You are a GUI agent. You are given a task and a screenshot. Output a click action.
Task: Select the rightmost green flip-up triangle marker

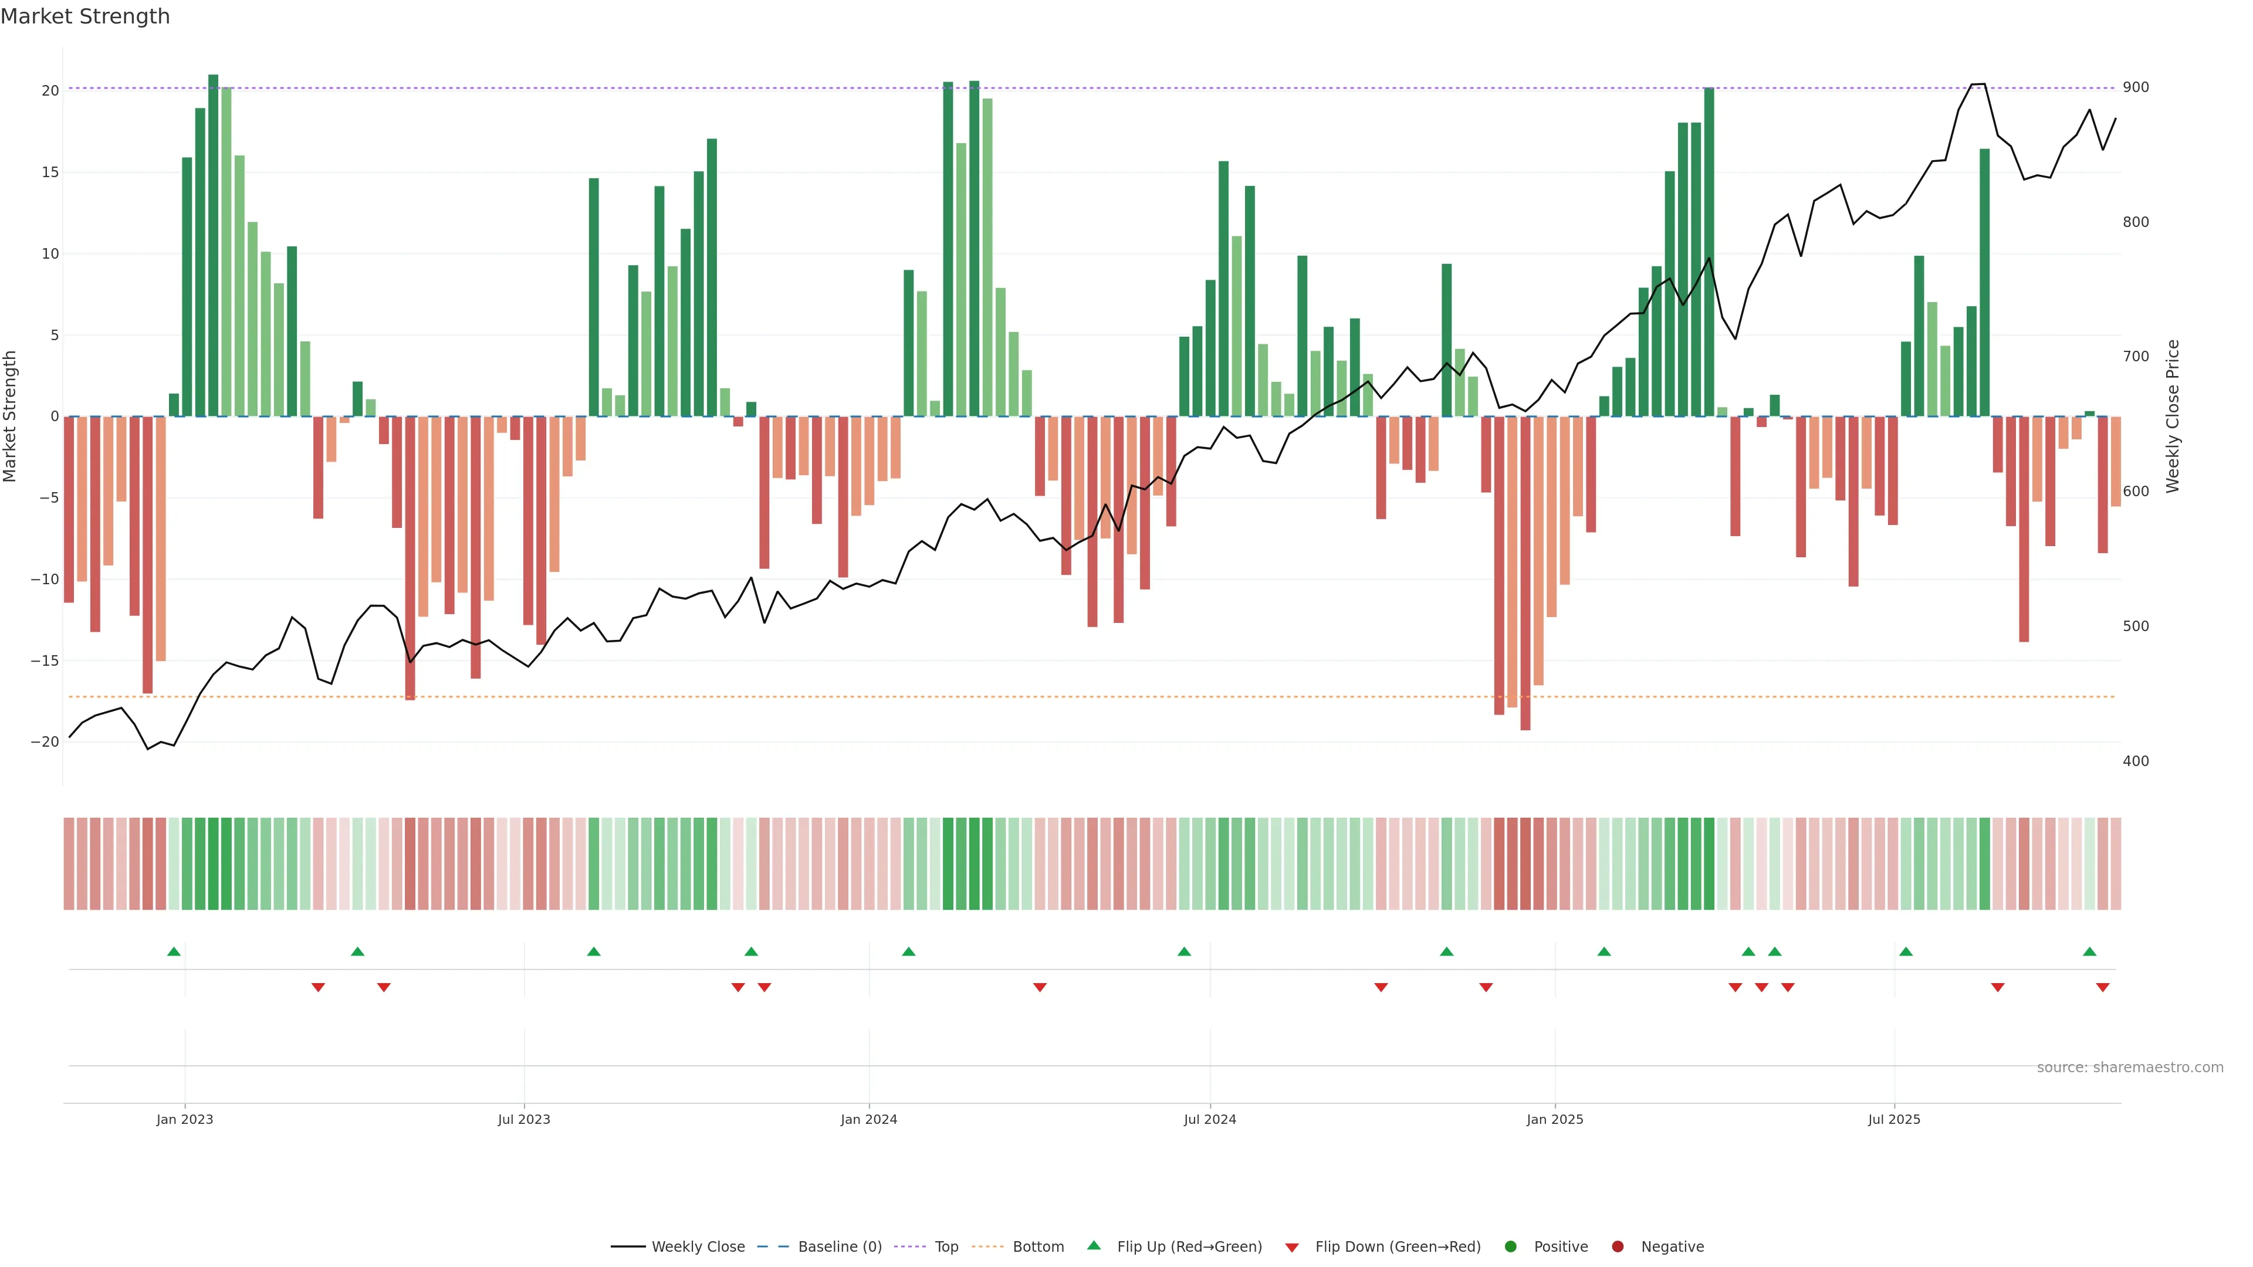click(x=2089, y=951)
